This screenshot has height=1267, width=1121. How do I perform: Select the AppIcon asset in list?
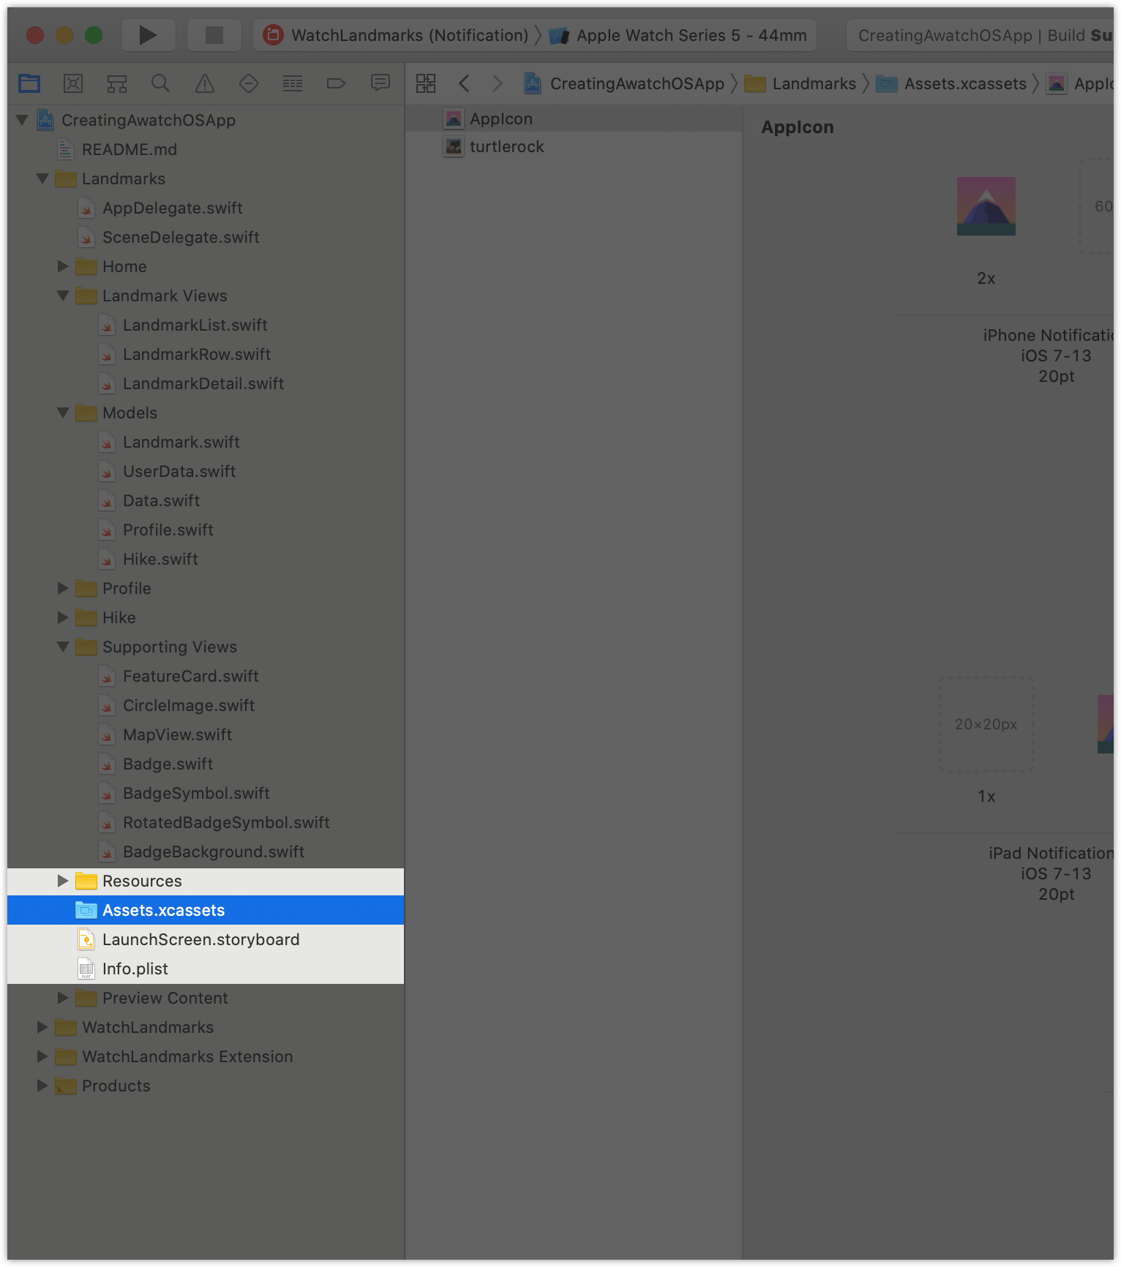574,119
